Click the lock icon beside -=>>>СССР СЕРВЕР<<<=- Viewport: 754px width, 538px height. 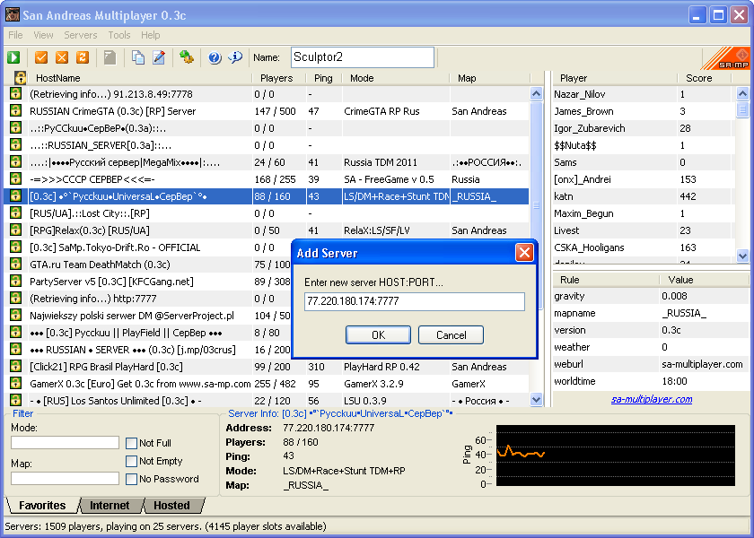tap(15, 179)
